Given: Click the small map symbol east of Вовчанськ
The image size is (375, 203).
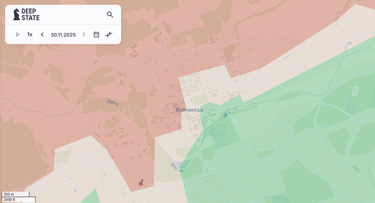Looking at the screenshot, I should point(226,114).
